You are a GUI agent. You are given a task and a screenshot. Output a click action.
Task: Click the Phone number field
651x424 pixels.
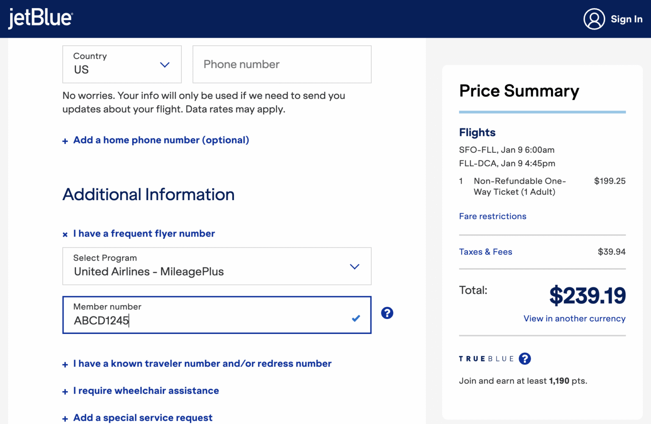(281, 64)
